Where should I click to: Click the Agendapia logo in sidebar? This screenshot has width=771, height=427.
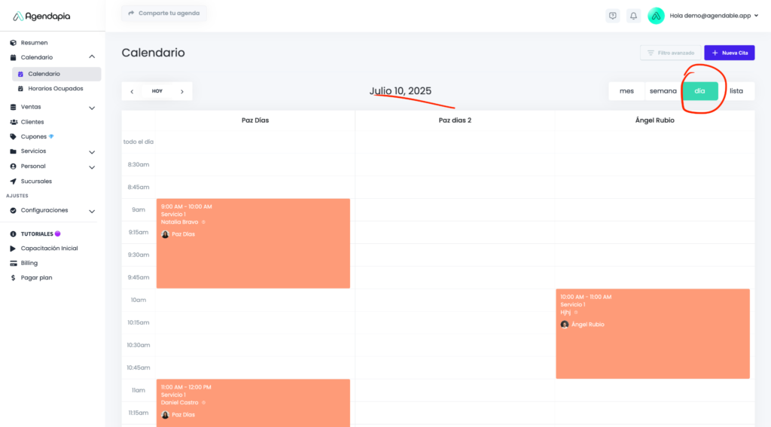41,16
